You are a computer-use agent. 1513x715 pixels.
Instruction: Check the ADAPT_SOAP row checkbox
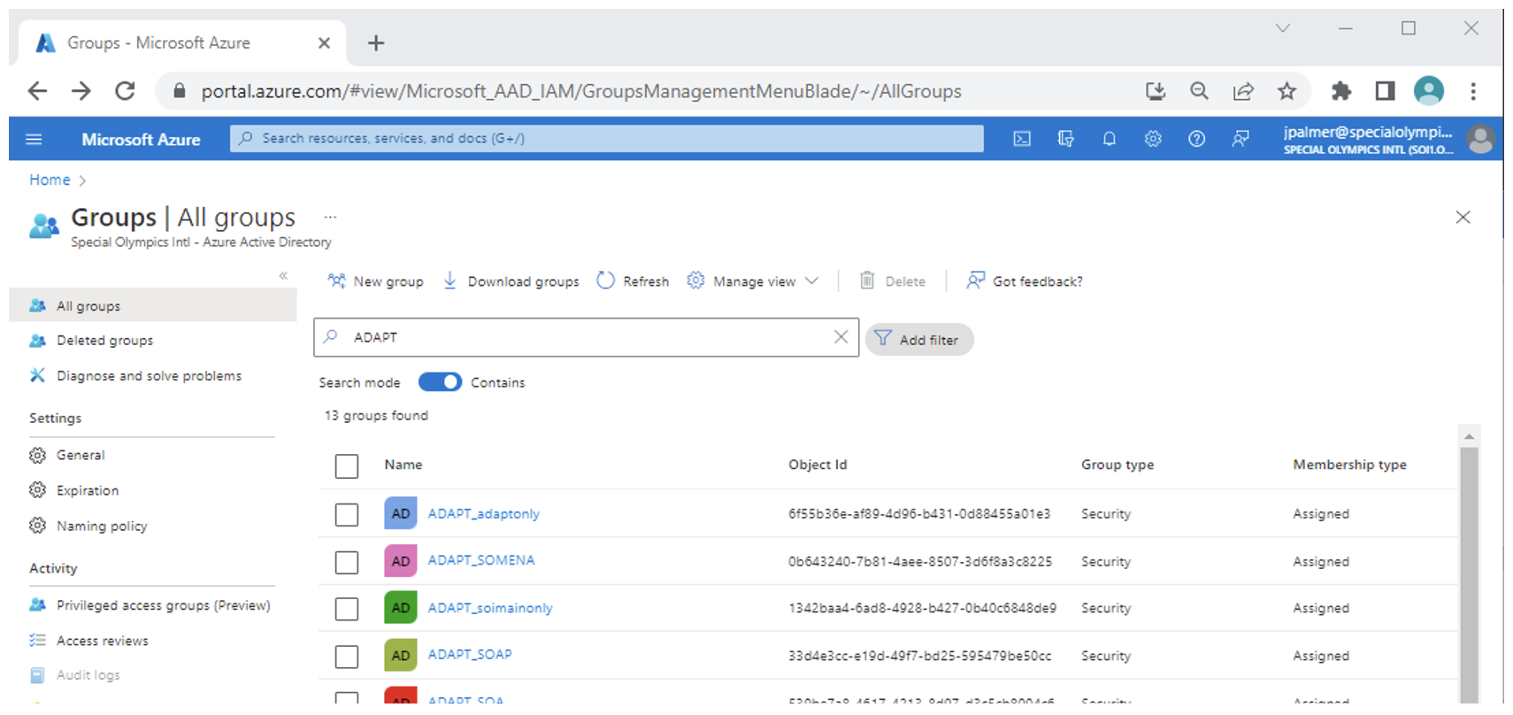click(347, 657)
